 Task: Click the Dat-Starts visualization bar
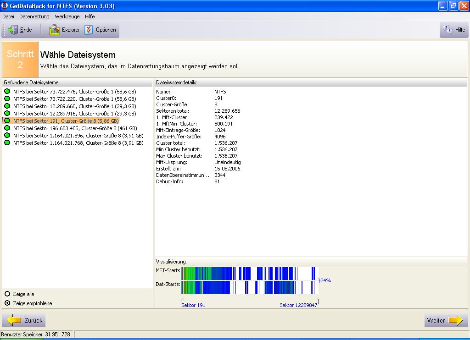click(x=249, y=287)
